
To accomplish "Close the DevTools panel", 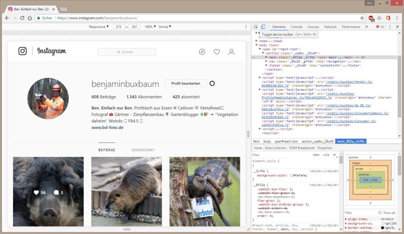I will pos(397,27).
